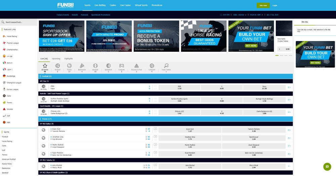This screenshot has height=176, width=336.
Task: Filter by the Table Tennis icon
Action: pyautogui.click(x=166, y=66)
